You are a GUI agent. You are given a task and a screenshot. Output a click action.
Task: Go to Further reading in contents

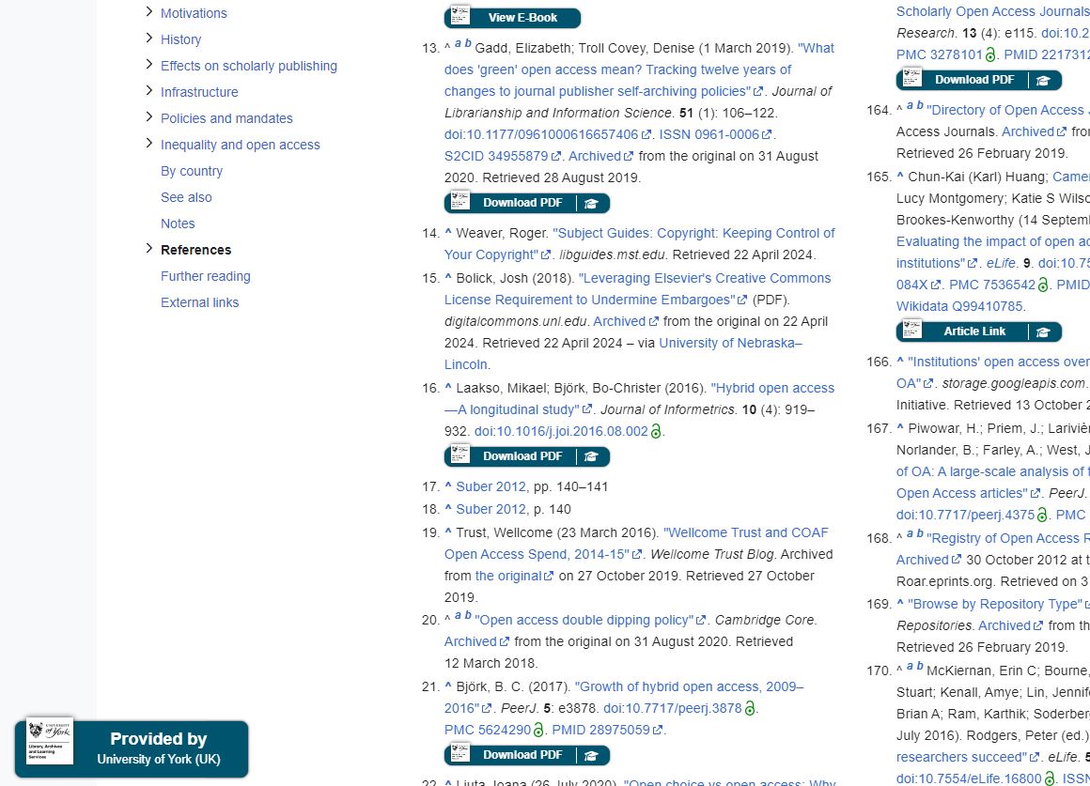pyautogui.click(x=205, y=276)
